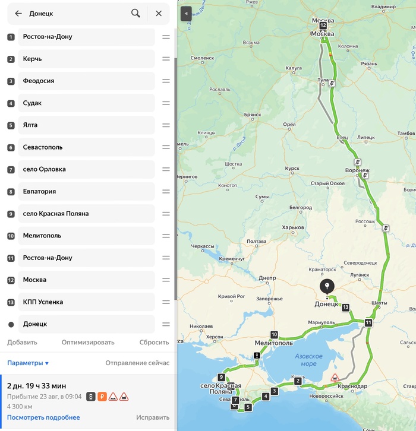
Task: Click the drag handle for Евпатория
Action: point(166,191)
